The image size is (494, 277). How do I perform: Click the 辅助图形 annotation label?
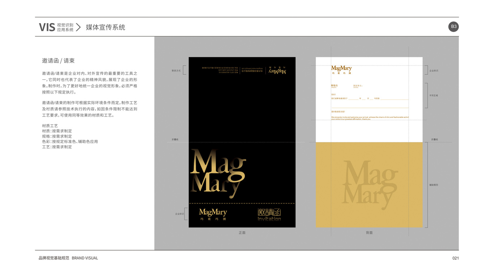tap(434, 185)
